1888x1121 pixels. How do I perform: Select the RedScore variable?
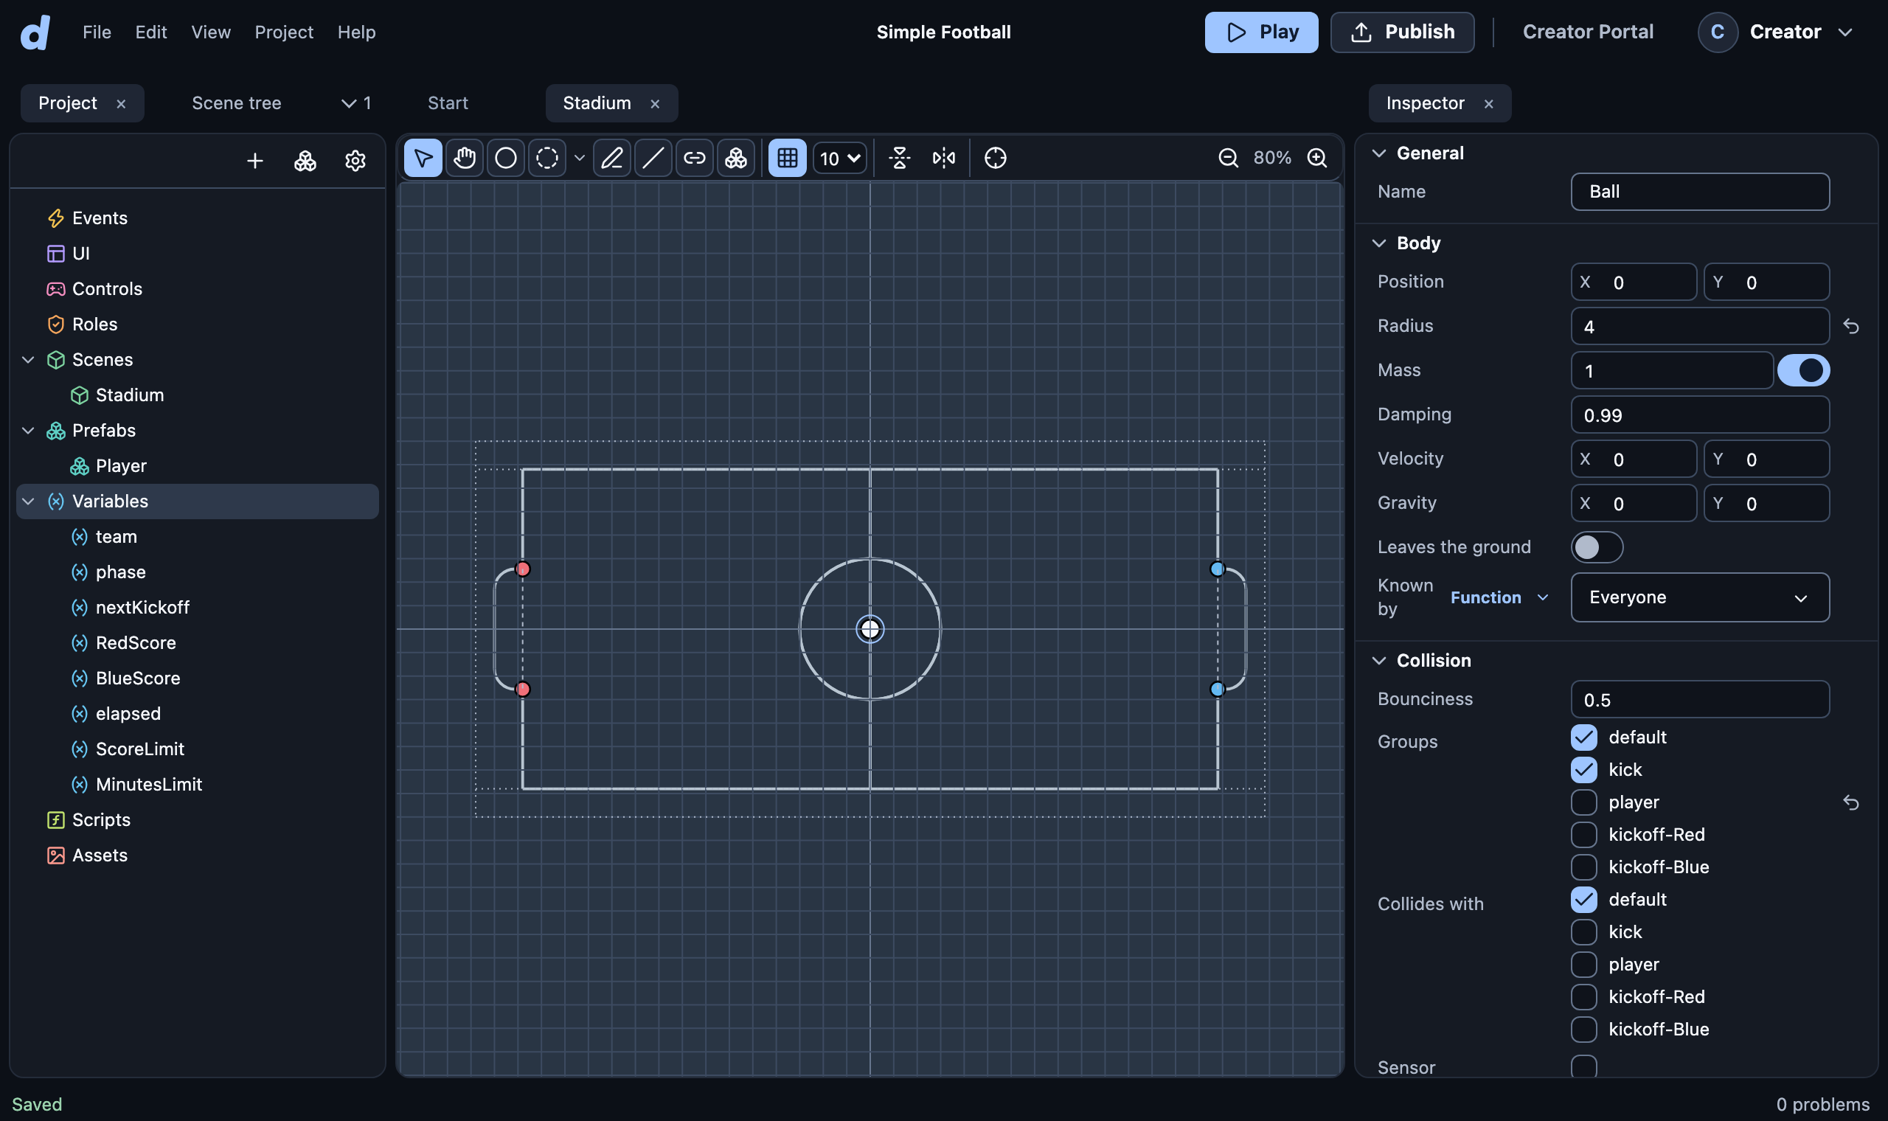click(x=136, y=643)
